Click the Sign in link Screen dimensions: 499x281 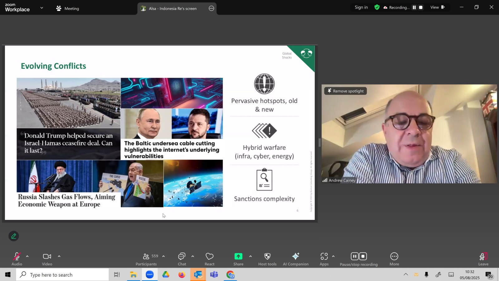pyautogui.click(x=361, y=7)
